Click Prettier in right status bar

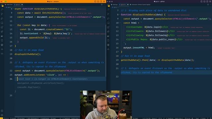click(203, 118)
